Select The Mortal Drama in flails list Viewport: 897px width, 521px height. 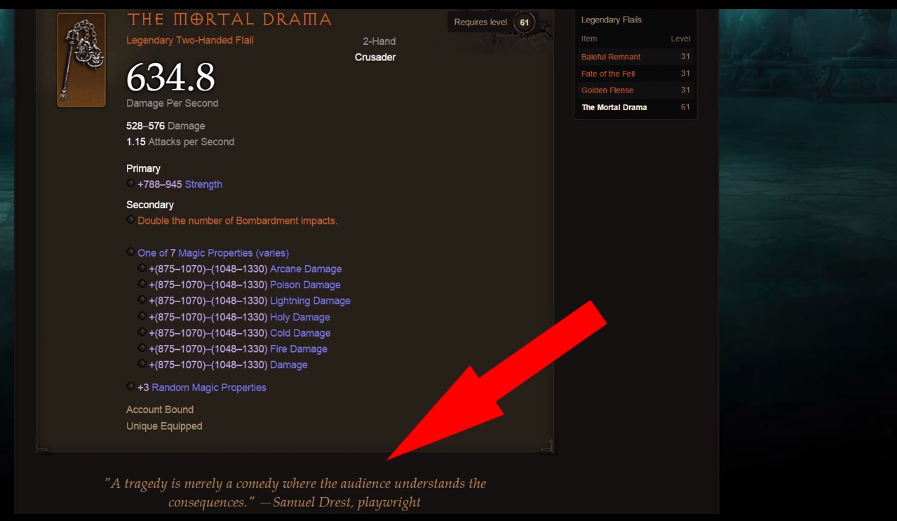pyautogui.click(x=614, y=107)
